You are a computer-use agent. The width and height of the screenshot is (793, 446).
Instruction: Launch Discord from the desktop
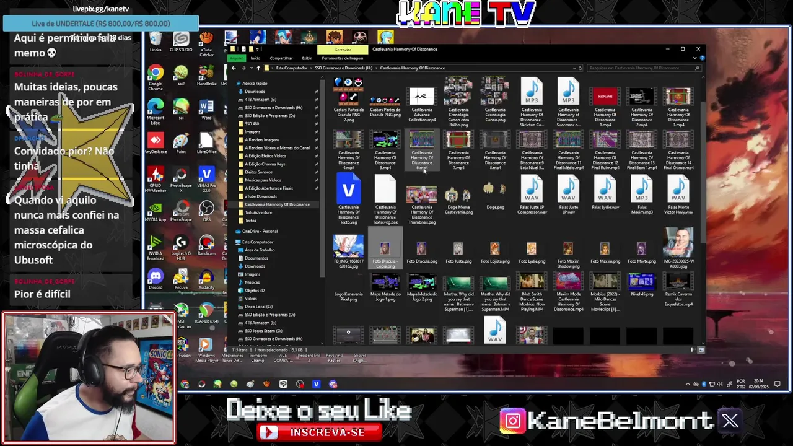(x=156, y=279)
